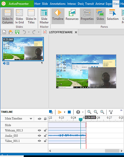Click the audio speaker icon under slide 1
124x157 pixels.
pos(4,63)
